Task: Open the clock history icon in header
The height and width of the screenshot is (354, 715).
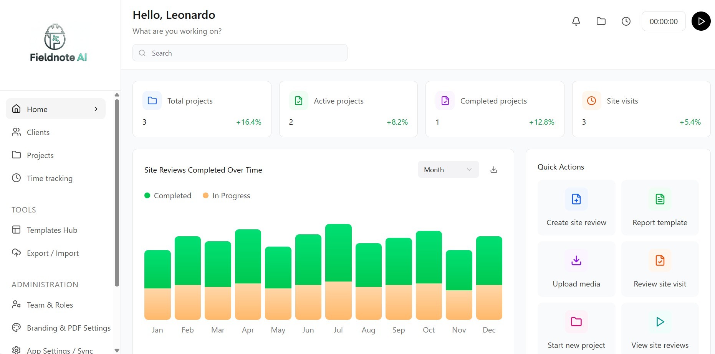Action: pos(626,21)
